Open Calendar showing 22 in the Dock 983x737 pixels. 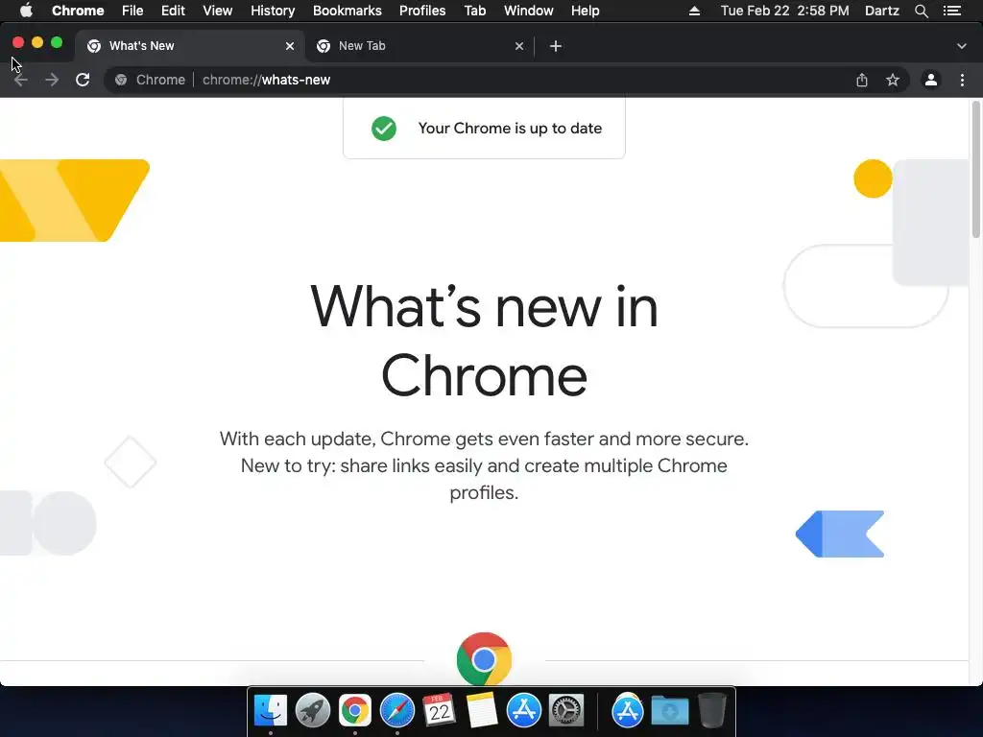439,710
